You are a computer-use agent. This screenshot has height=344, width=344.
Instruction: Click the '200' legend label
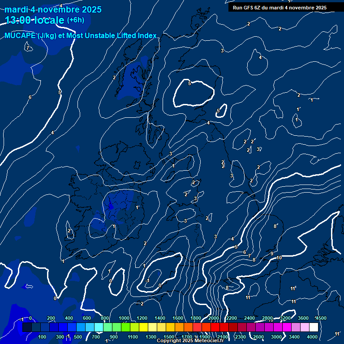[51, 318]
